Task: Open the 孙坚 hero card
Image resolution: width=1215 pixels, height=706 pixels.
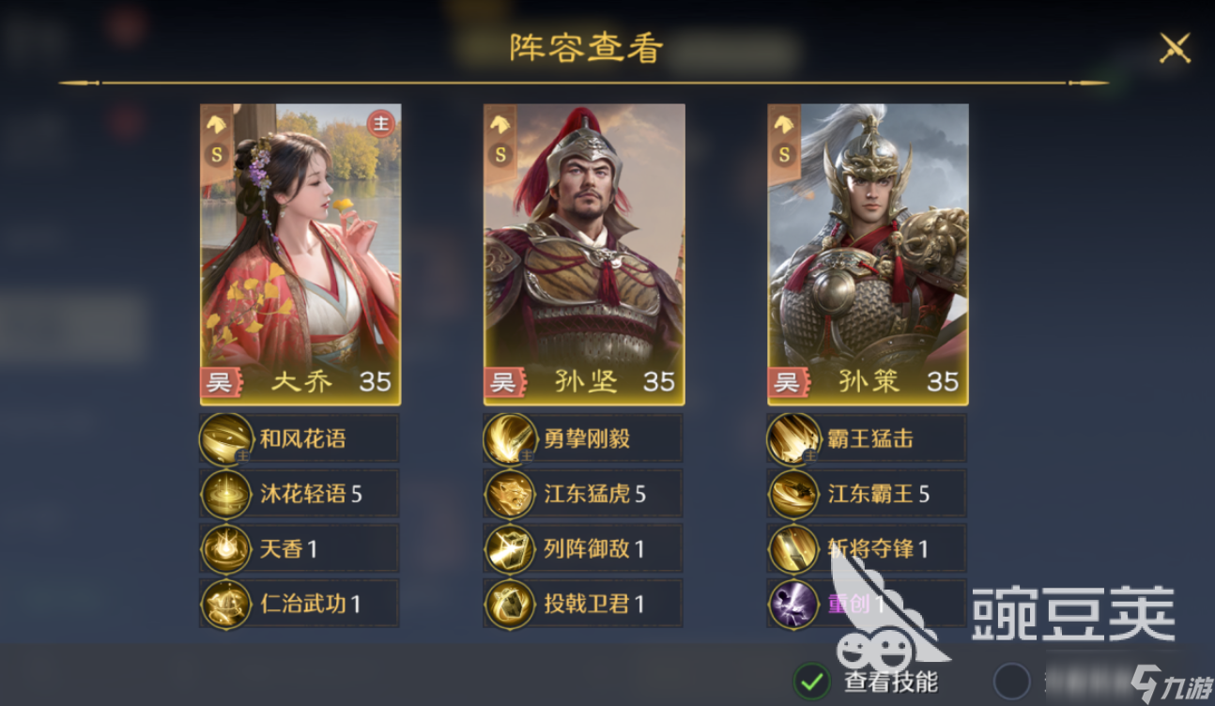Action: (x=584, y=254)
